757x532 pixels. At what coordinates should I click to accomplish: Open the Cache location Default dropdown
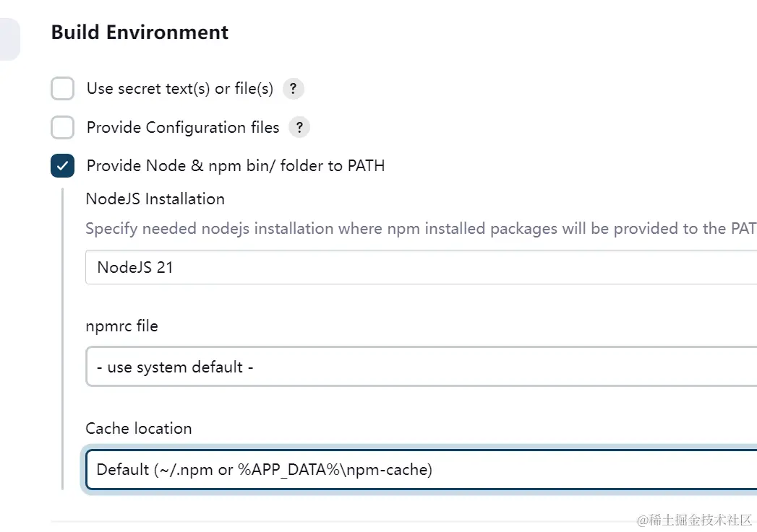421,470
